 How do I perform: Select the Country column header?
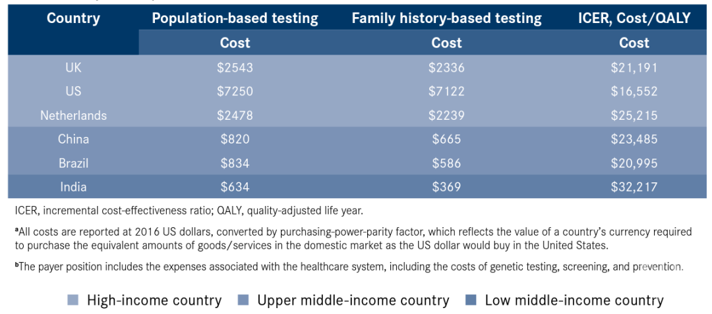click(73, 18)
